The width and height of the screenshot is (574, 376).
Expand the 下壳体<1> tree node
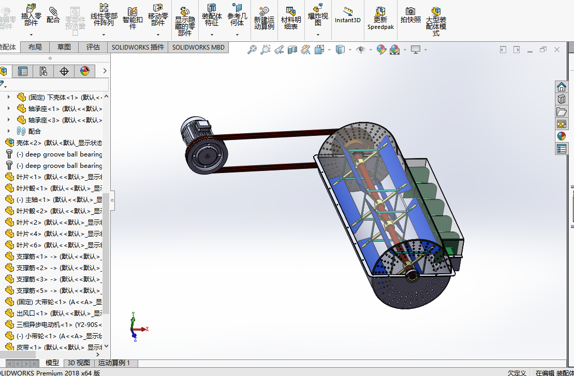coord(8,97)
